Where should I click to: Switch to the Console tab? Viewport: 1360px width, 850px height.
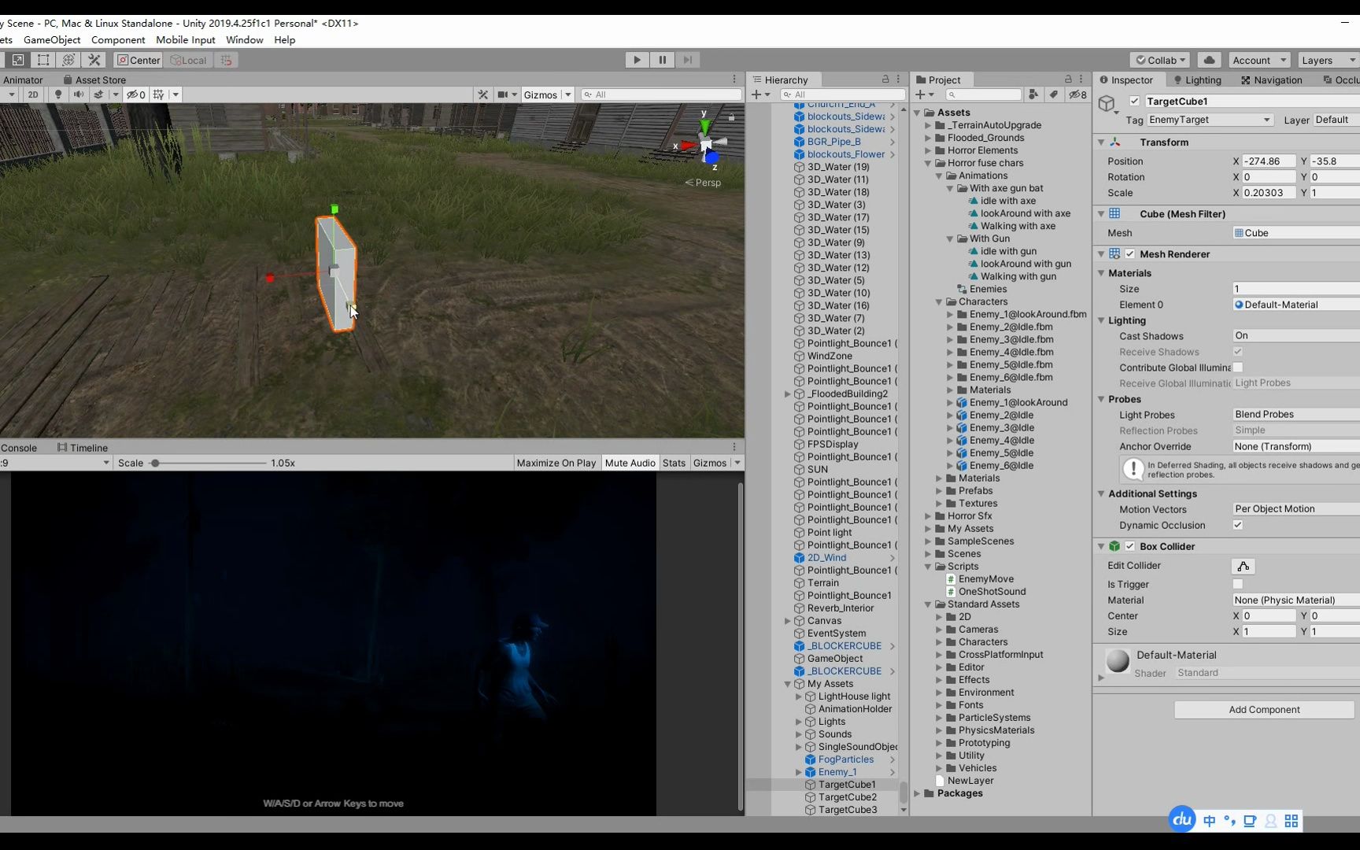tap(17, 447)
